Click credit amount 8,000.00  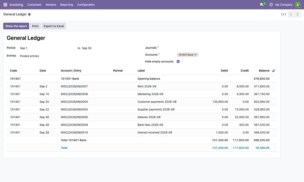243,87
